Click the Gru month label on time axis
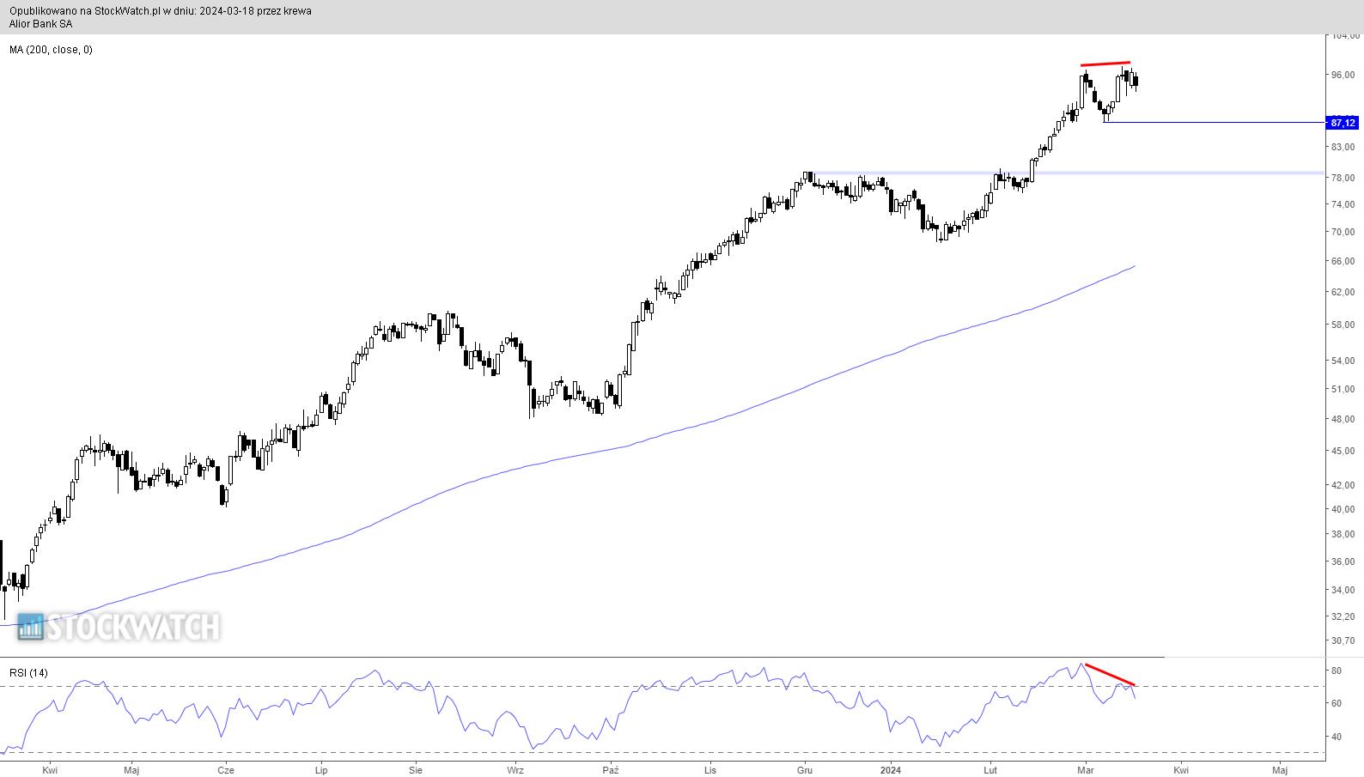 pos(805,770)
